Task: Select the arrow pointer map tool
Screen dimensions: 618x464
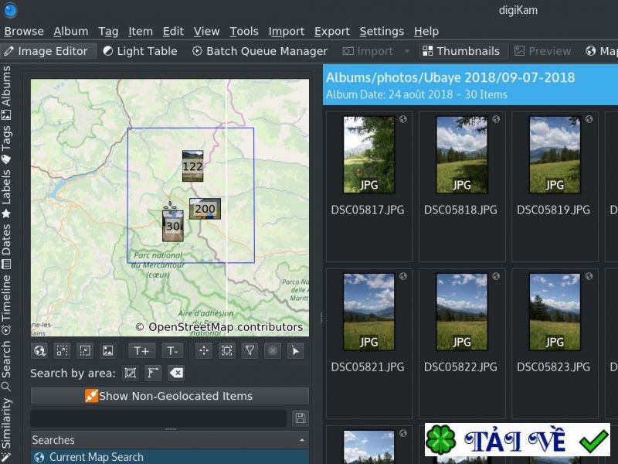Action: tap(295, 350)
